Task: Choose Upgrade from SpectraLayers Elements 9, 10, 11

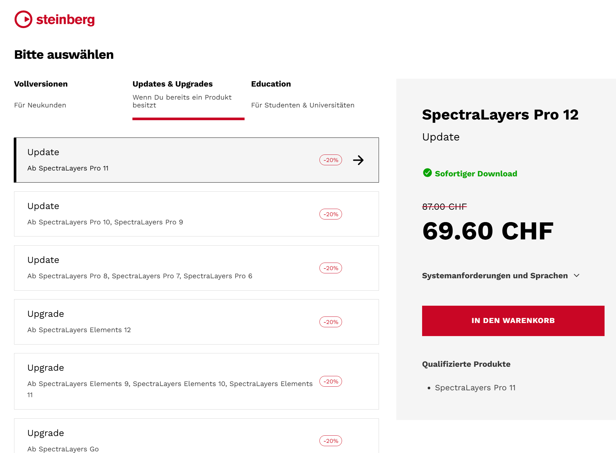Action: [x=196, y=381]
